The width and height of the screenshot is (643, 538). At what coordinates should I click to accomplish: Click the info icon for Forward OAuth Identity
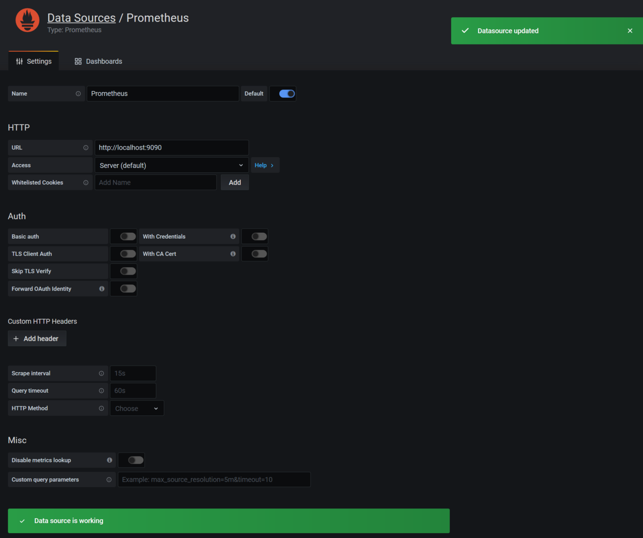pos(102,289)
